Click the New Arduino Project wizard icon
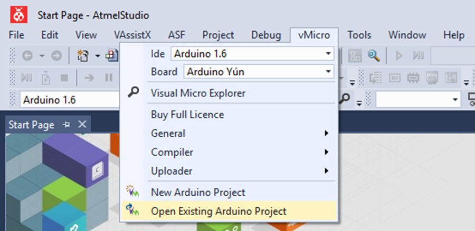The image size is (475, 231). click(132, 192)
